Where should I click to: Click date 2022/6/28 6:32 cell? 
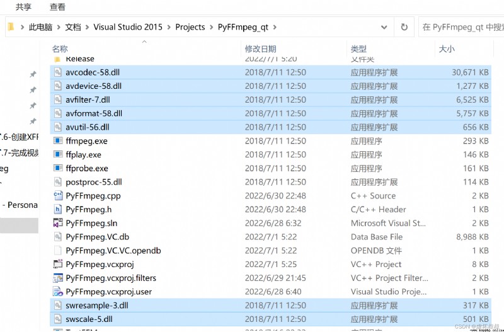click(273, 223)
